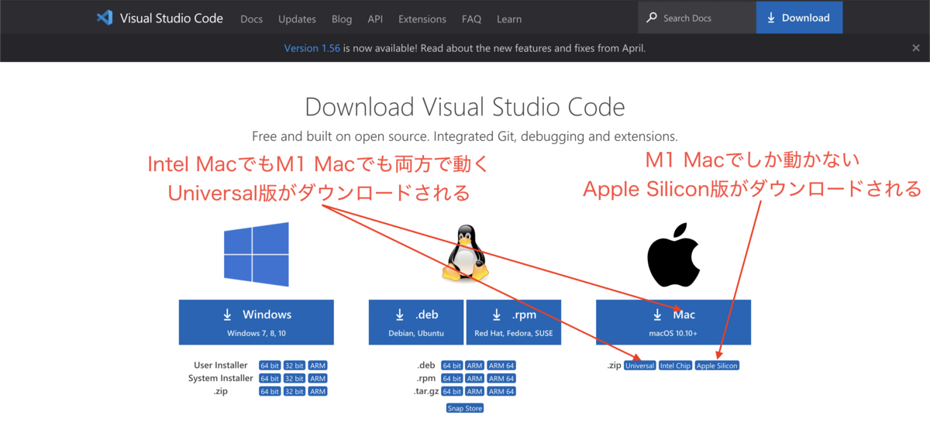Image resolution: width=930 pixels, height=436 pixels.
Task: Select Linux .deb ARM 64
Action: [501, 366]
